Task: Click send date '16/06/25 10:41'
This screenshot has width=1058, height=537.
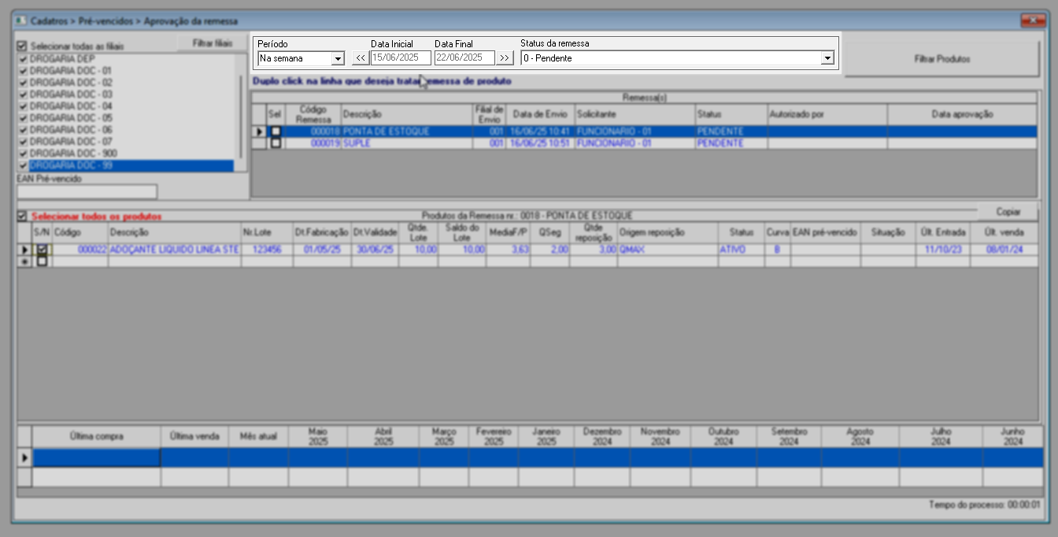Action: coord(539,131)
